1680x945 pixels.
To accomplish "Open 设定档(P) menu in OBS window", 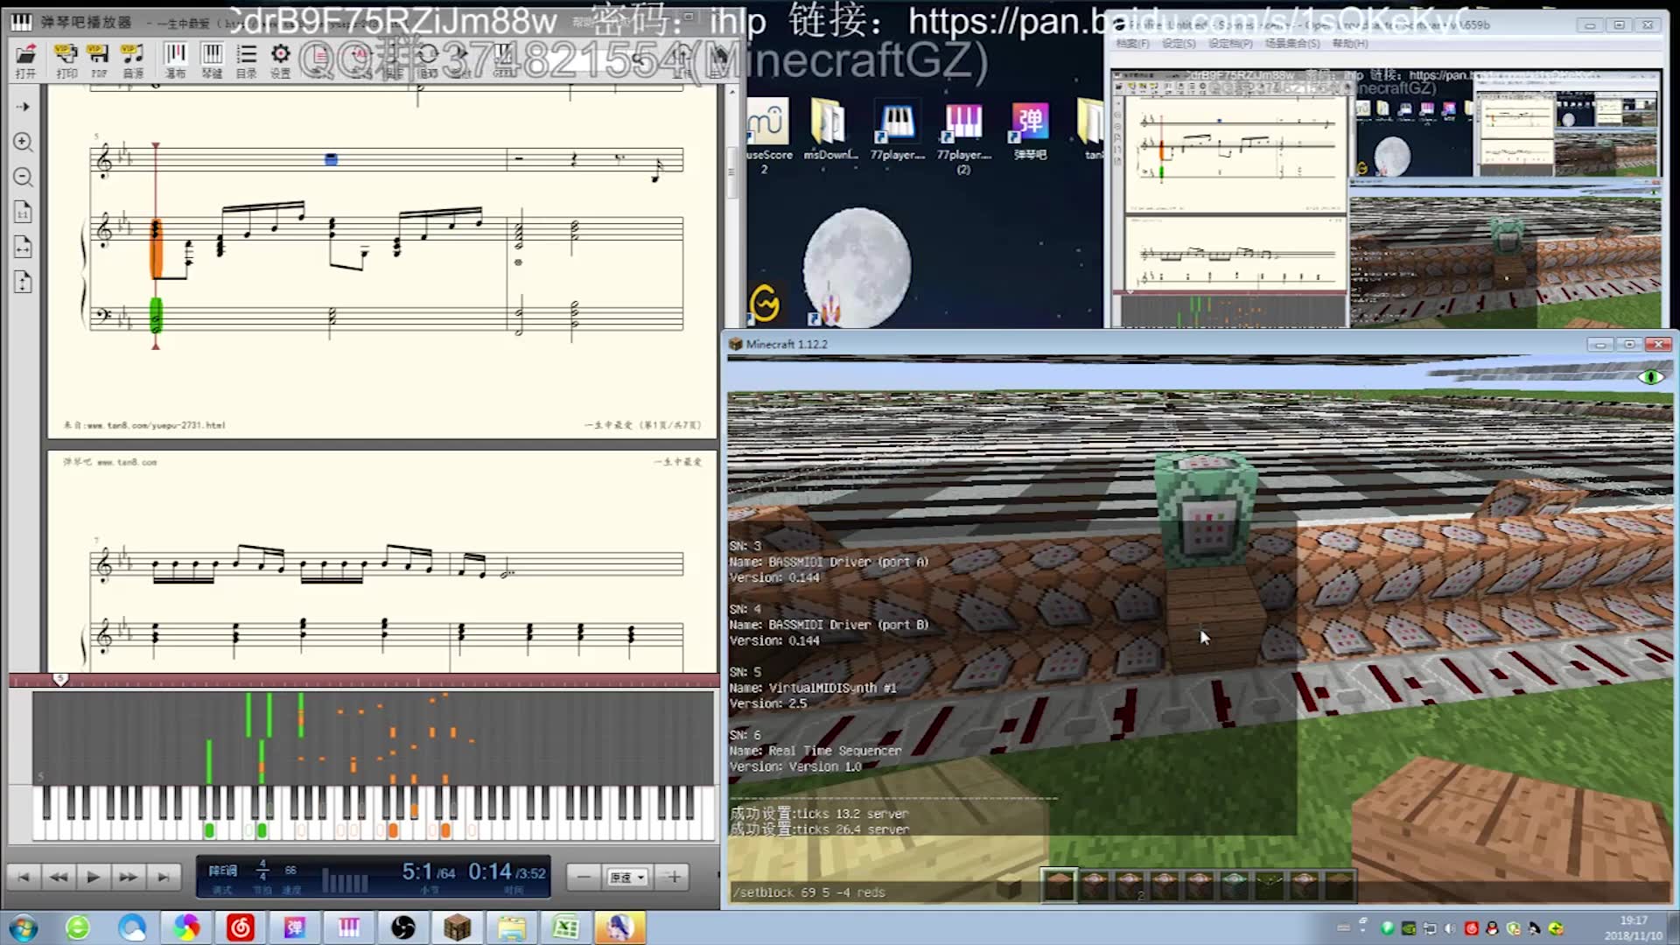I will (x=1230, y=43).
